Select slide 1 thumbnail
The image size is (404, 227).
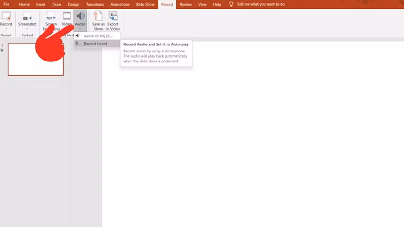coord(35,59)
